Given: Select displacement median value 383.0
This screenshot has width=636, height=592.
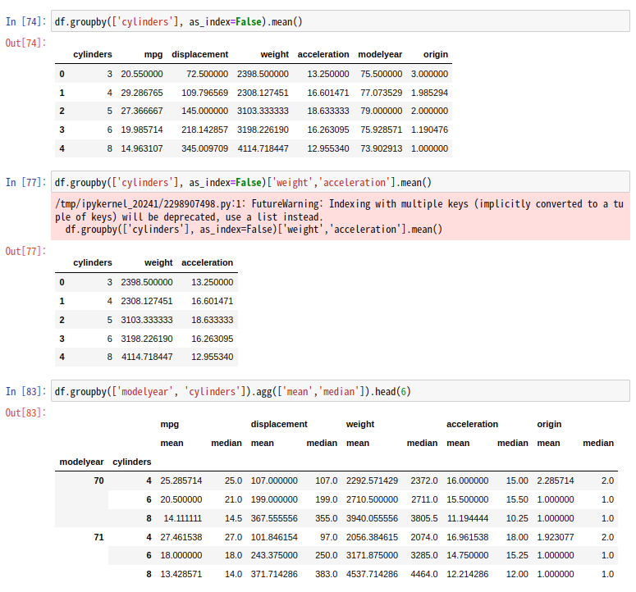Looking at the screenshot, I should tap(327, 574).
